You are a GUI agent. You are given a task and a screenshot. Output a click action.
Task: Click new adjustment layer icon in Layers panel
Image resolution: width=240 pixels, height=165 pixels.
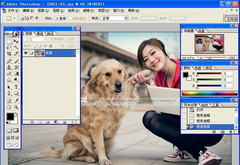click(x=56, y=122)
